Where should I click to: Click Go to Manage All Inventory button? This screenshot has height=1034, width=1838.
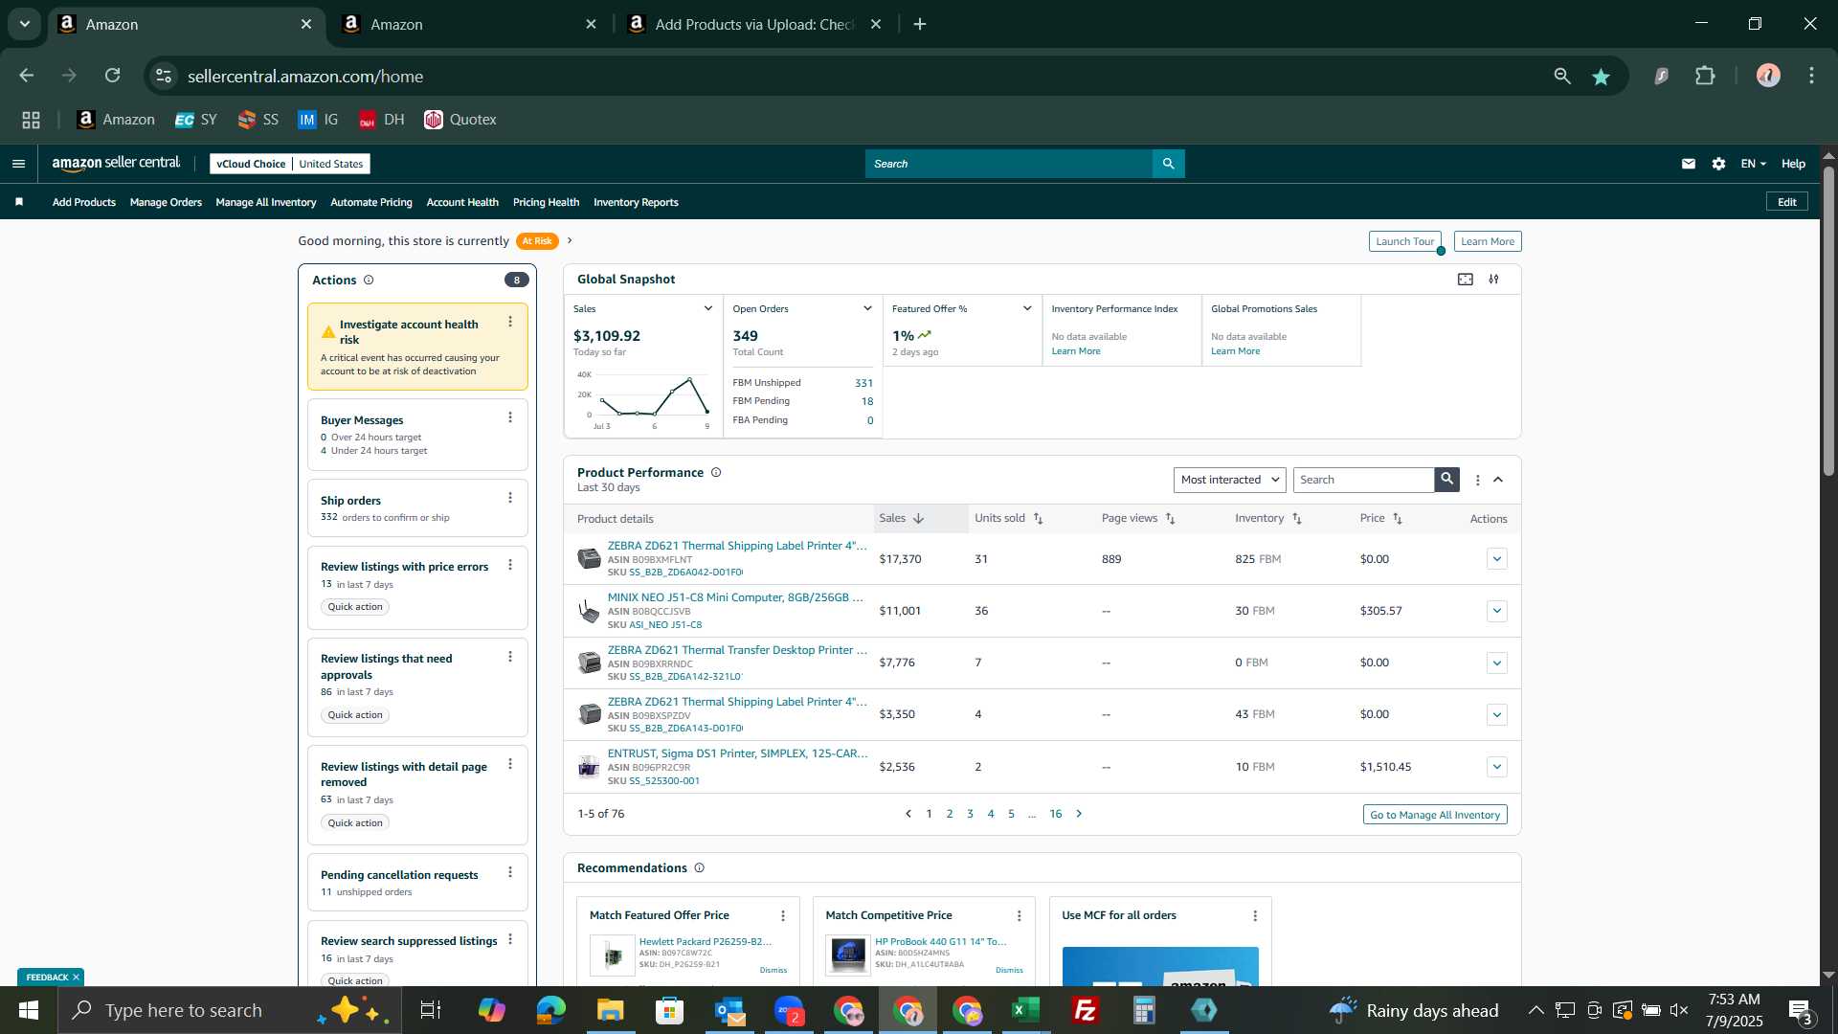point(1435,815)
